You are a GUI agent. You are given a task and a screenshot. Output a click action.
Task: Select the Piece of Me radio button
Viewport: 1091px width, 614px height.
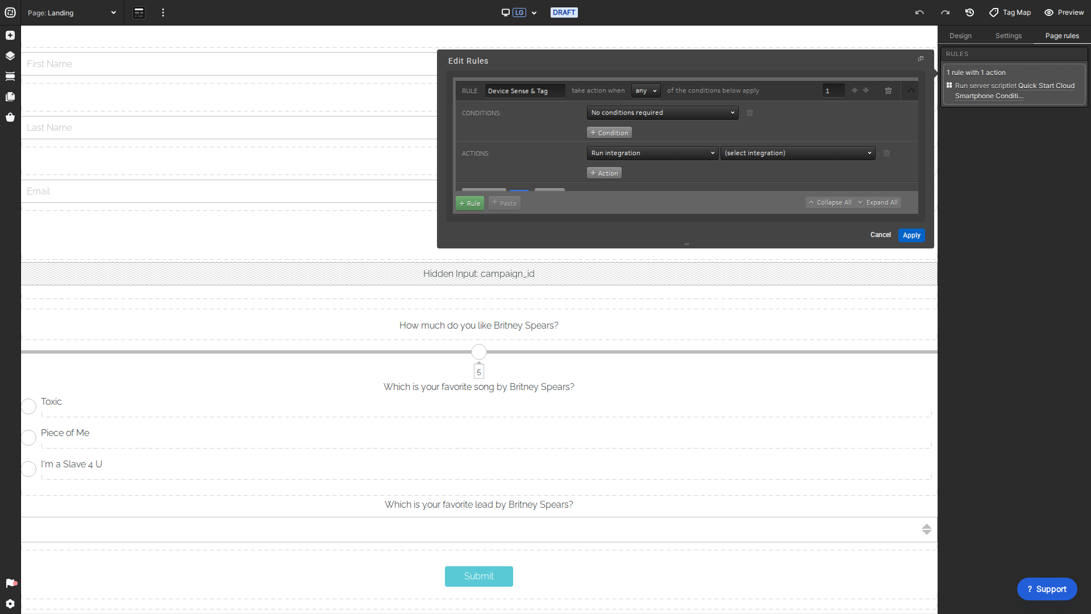click(29, 437)
